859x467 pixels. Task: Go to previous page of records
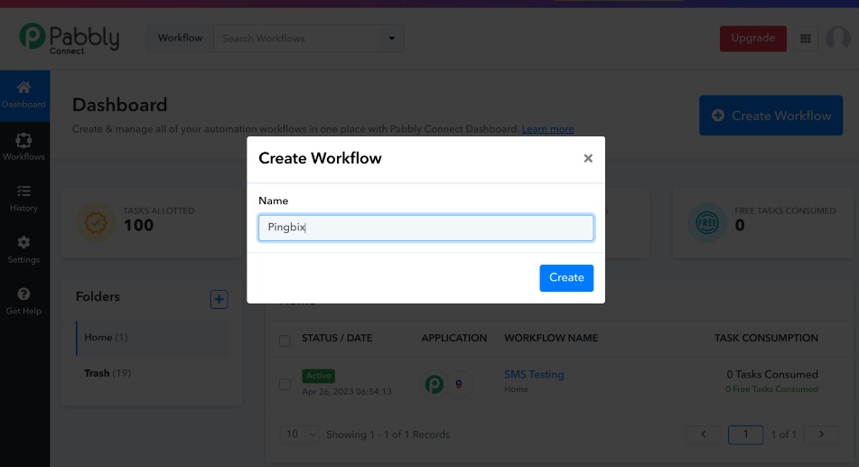click(x=704, y=434)
